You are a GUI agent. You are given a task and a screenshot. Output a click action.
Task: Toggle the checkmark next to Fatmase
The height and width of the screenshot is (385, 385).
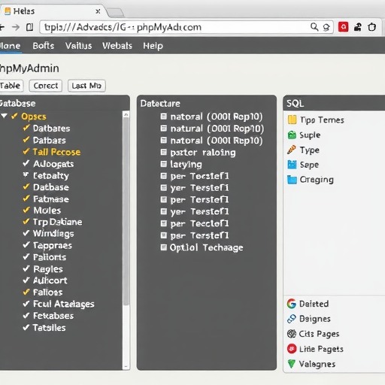[26, 199]
